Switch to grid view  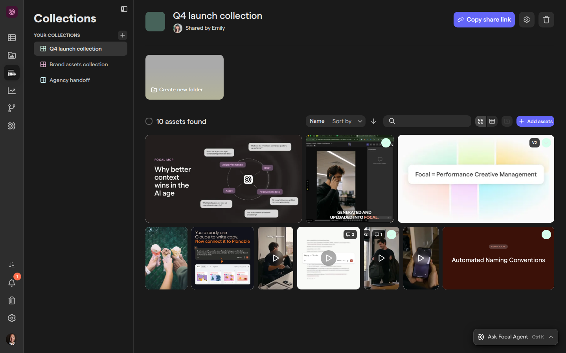point(481,121)
